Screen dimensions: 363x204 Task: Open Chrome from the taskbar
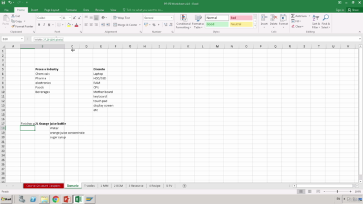[x=56, y=199]
